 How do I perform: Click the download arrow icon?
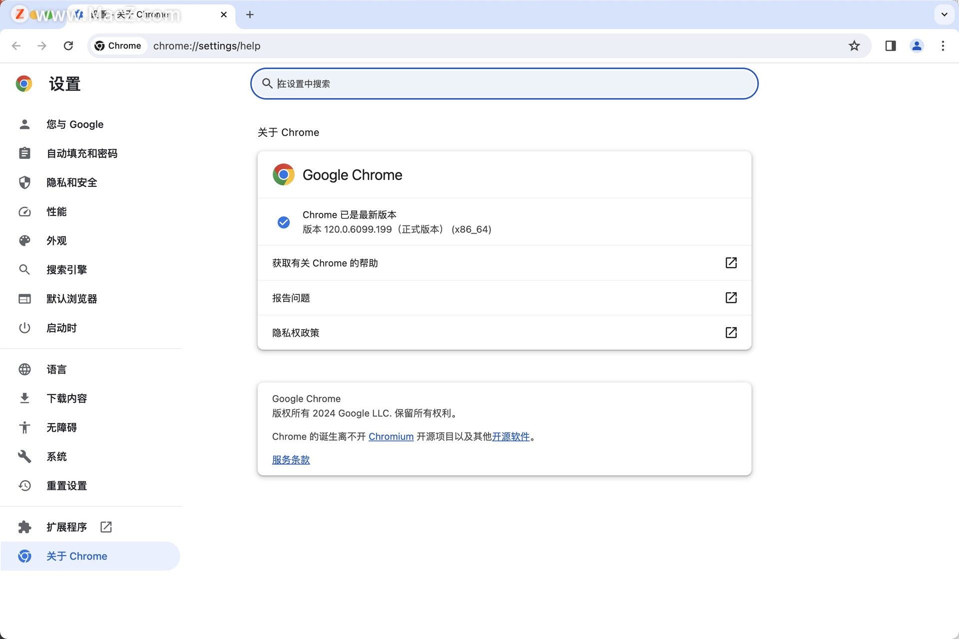[x=24, y=398]
